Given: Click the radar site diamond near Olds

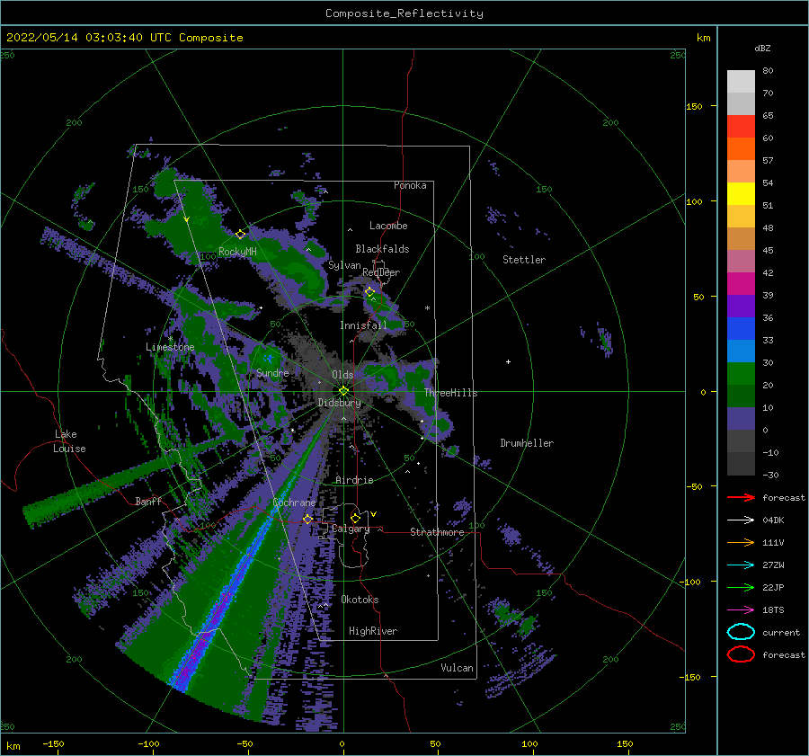Looking at the screenshot, I should pyautogui.click(x=343, y=391).
